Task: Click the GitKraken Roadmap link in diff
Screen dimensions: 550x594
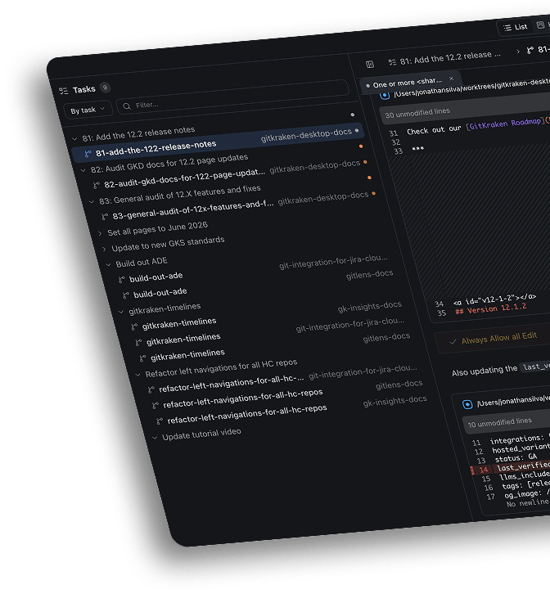Action: click(x=503, y=124)
